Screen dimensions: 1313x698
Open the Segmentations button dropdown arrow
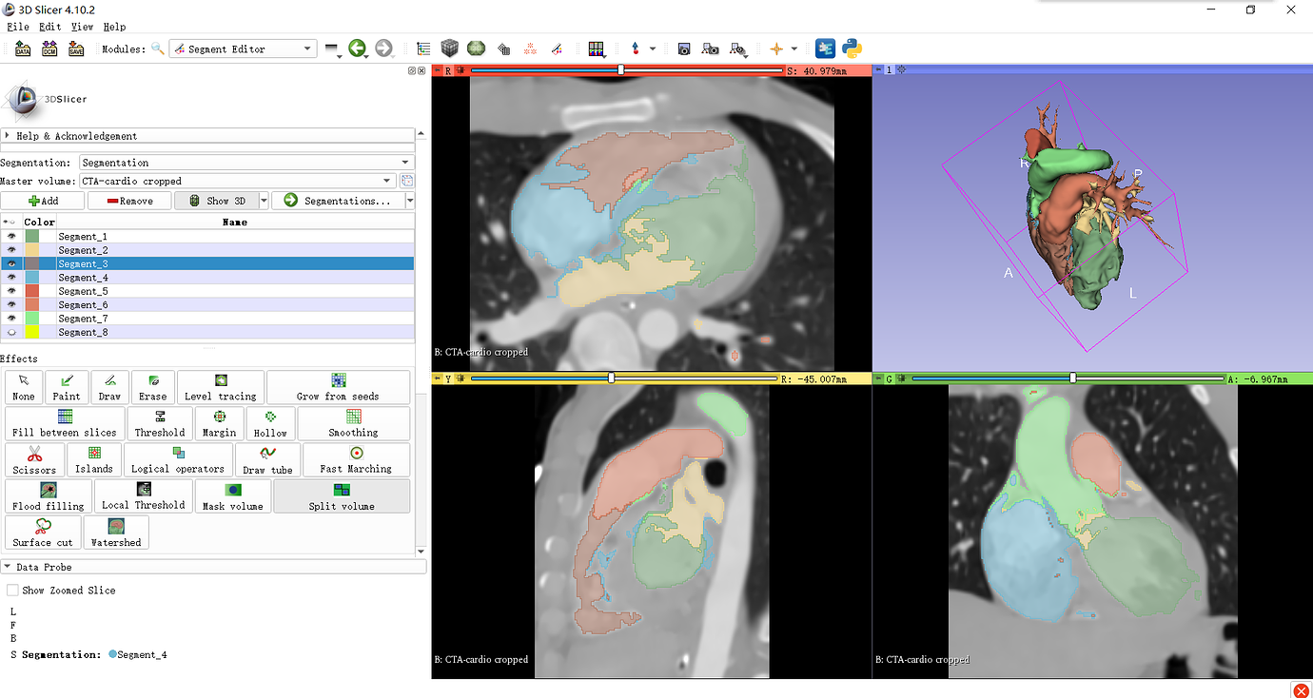410,201
